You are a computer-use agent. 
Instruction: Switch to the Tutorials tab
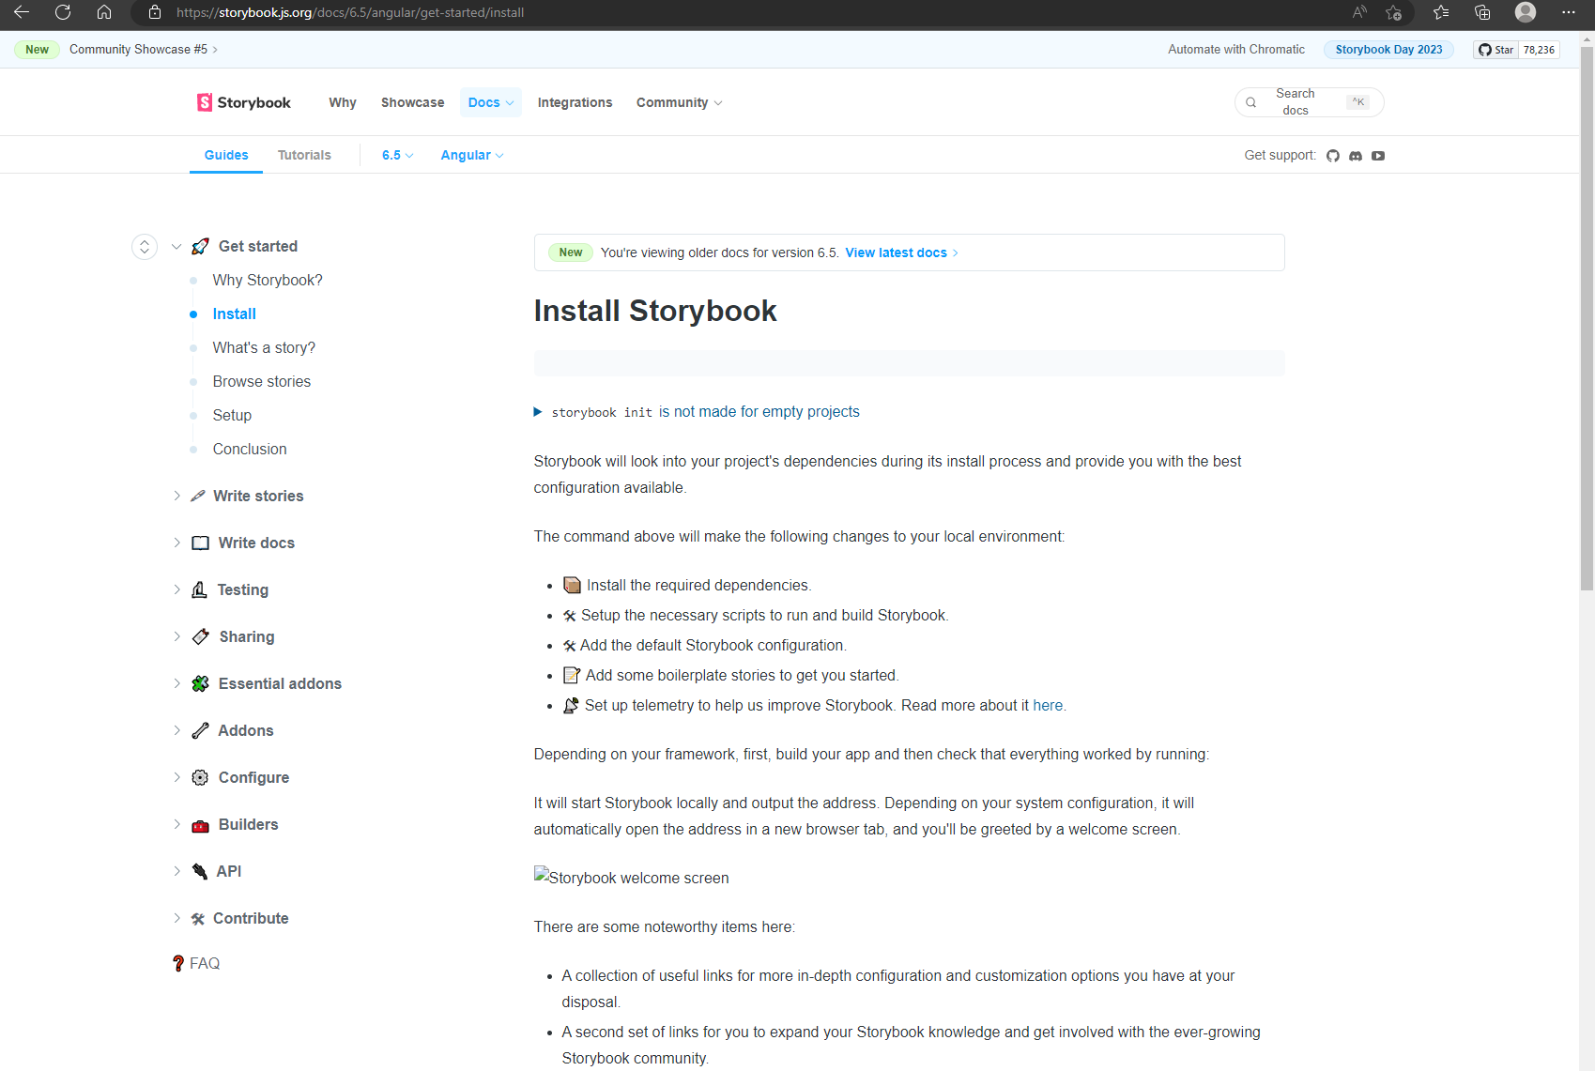pyautogui.click(x=303, y=155)
